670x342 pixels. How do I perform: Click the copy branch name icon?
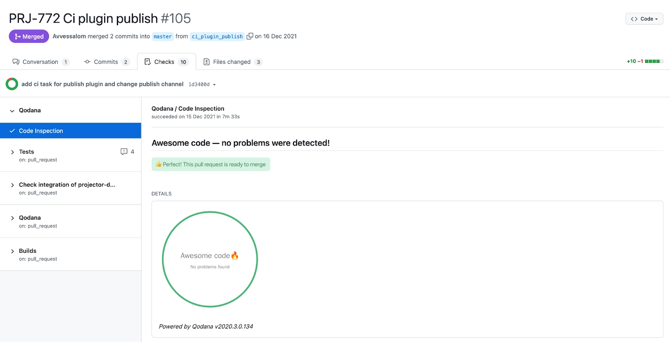pos(250,36)
